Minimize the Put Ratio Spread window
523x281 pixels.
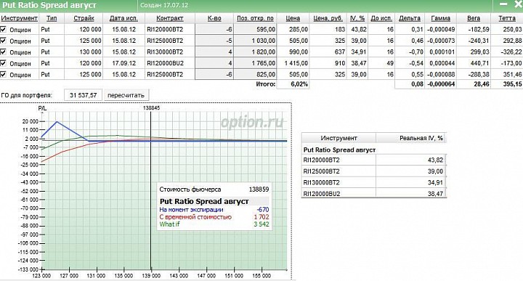(503, 4)
